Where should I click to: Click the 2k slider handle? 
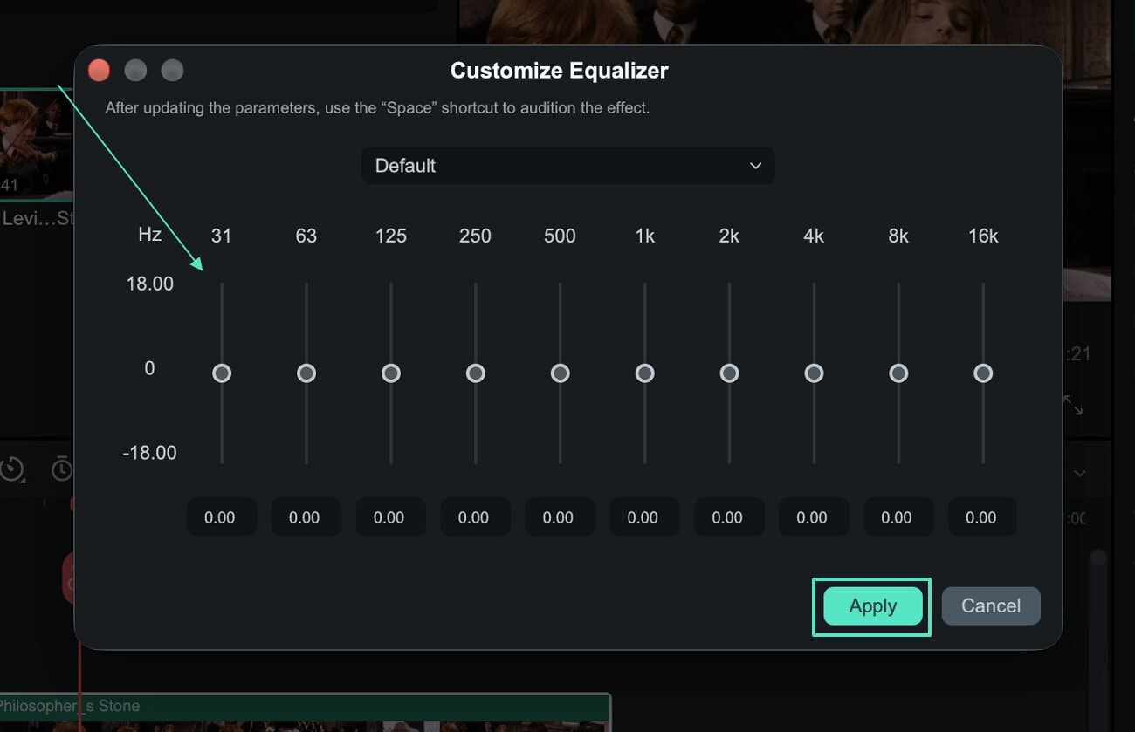pos(730,373)
